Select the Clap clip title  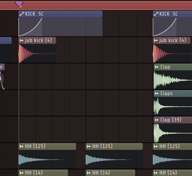(x=165, y=67)
